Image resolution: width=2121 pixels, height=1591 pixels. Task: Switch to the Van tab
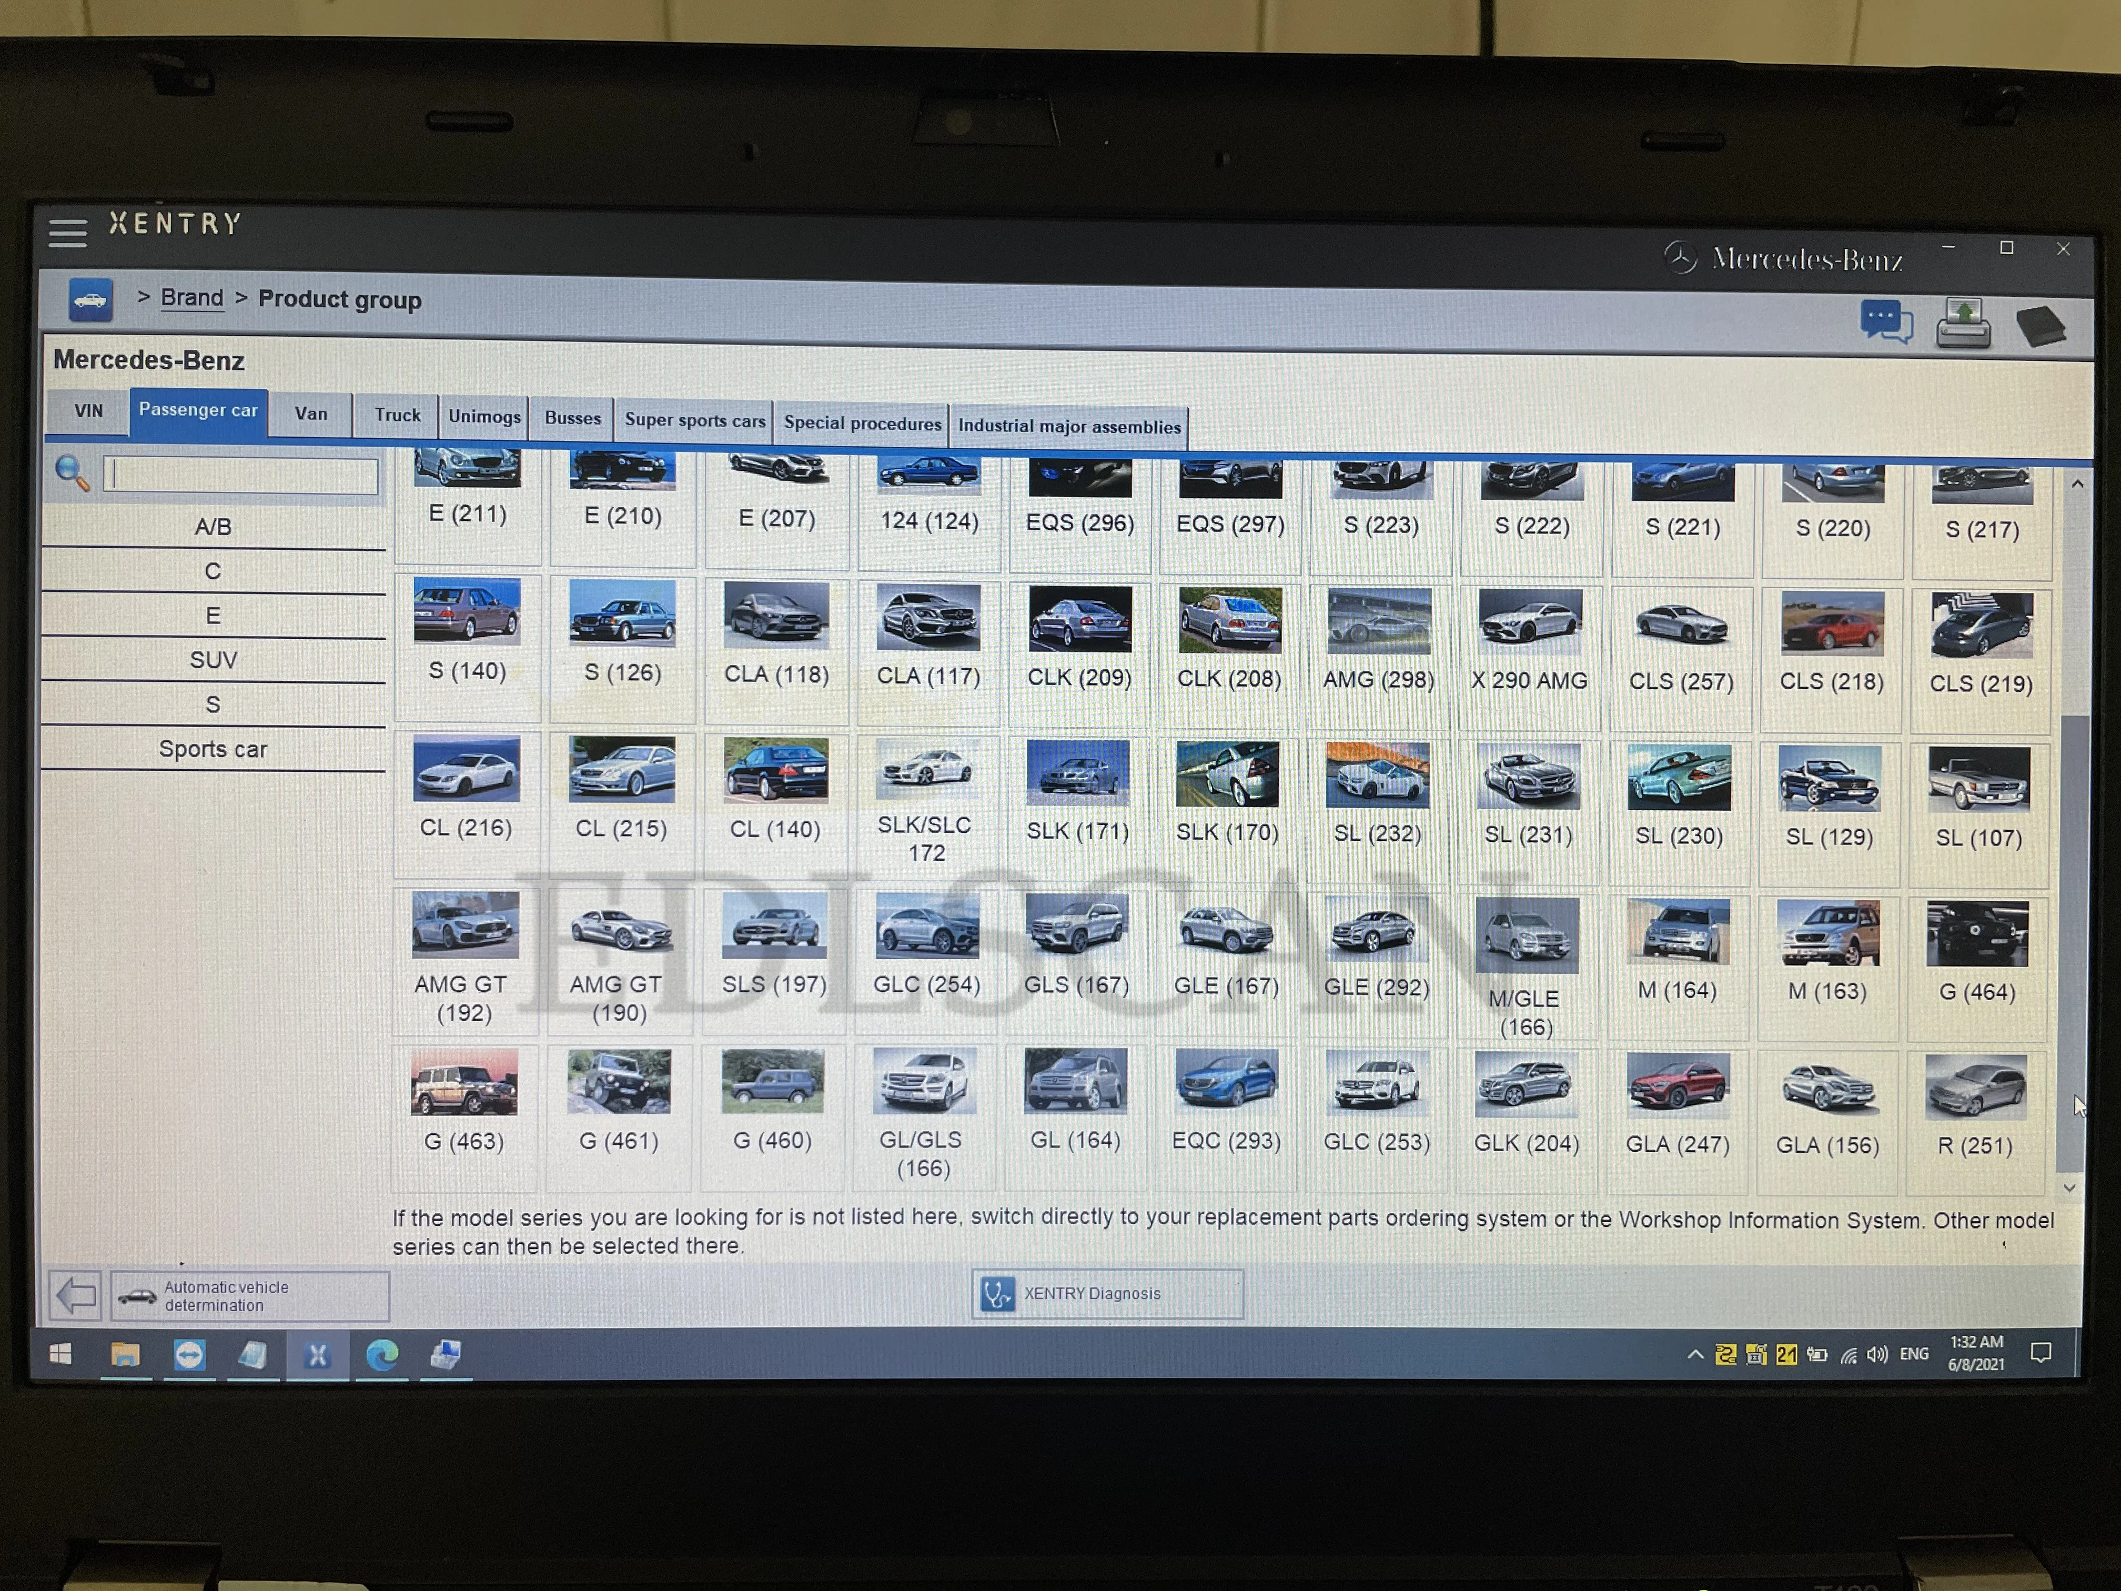[311, 414]
